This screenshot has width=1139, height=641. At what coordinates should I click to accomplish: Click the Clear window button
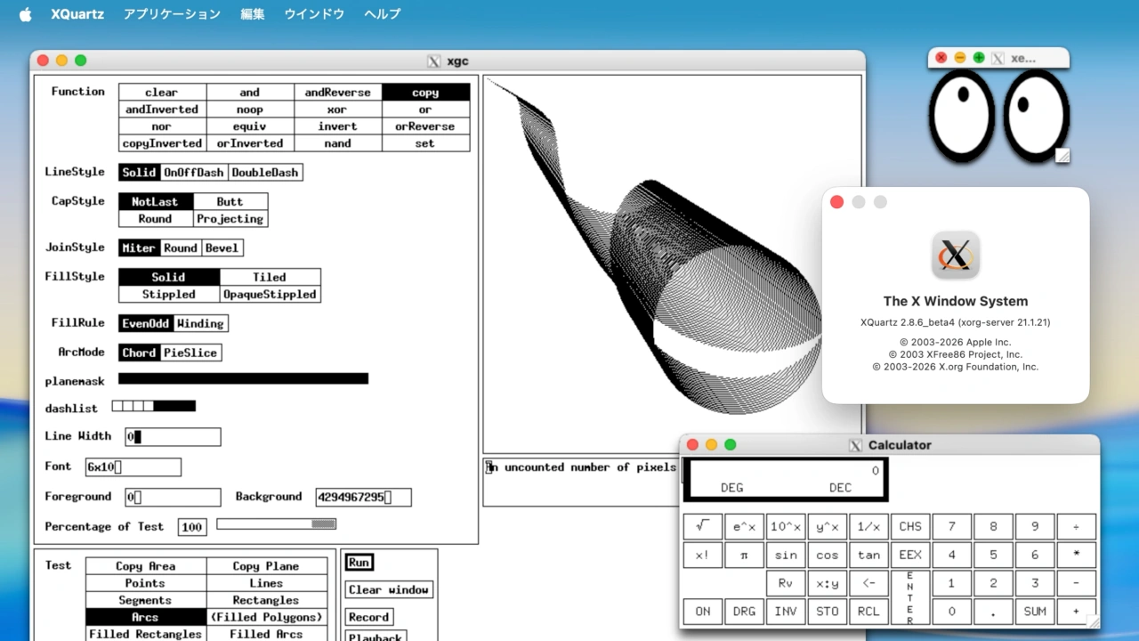[388, 589]
